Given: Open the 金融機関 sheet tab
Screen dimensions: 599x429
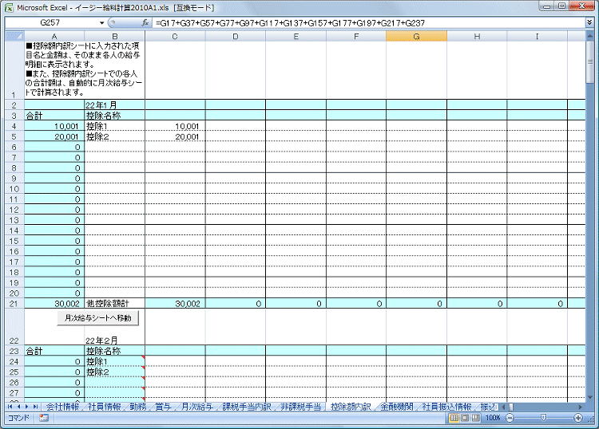Looking at the screenshot, I should [397, 406].
